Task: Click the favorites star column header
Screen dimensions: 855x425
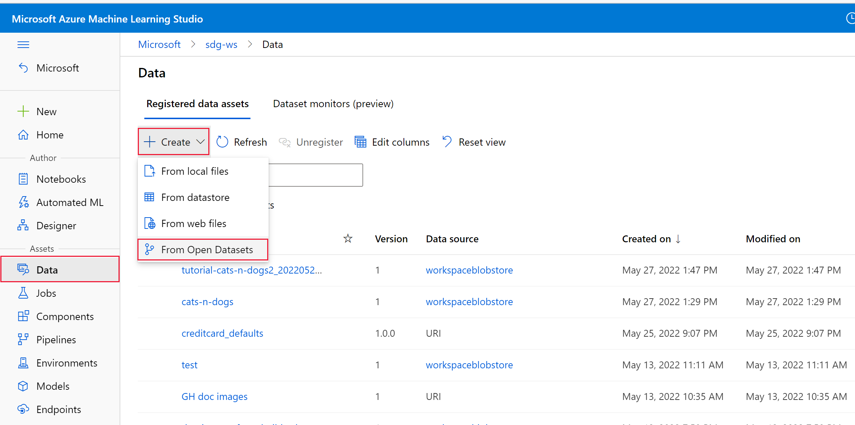Action: tap(348, 239)
